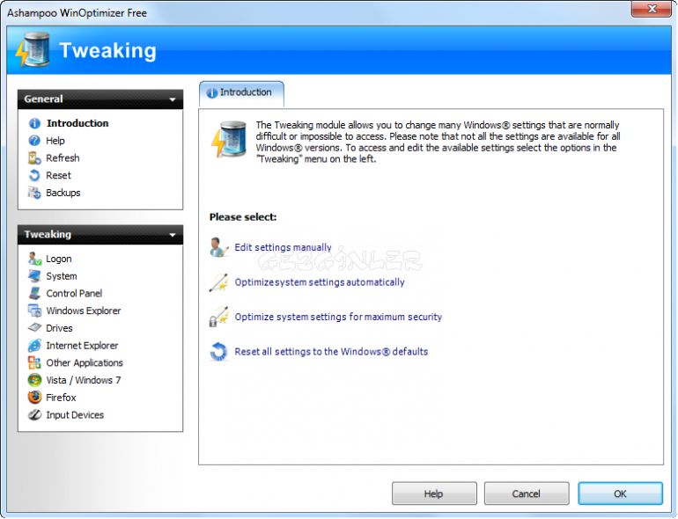This screenshot has height=519, width=678.
Task: Click Optimize system settings for maximum security
Action: coord(338,317)
